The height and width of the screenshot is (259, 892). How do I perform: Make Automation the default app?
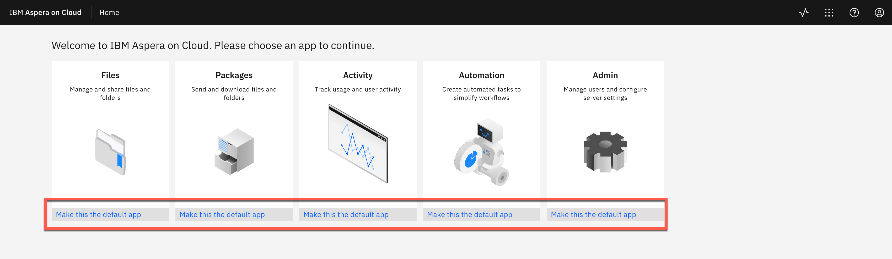coord(469,215)
